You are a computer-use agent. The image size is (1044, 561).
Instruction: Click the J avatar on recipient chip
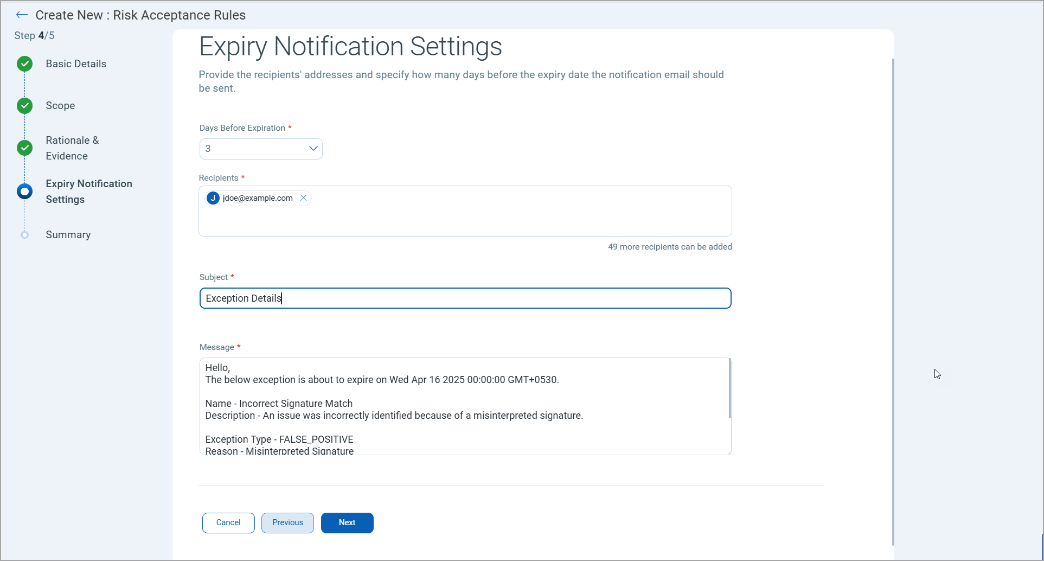click(x=213, y=198)
